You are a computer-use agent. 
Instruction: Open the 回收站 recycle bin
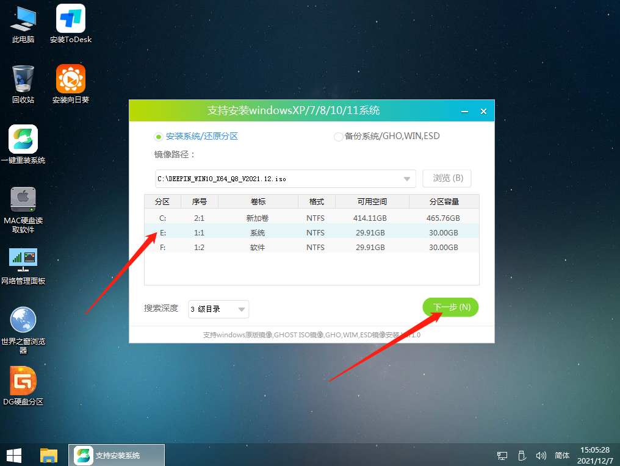coord(23,79)
